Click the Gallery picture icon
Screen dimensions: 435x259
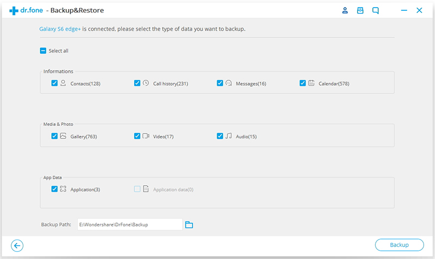[x=63, y=136]
